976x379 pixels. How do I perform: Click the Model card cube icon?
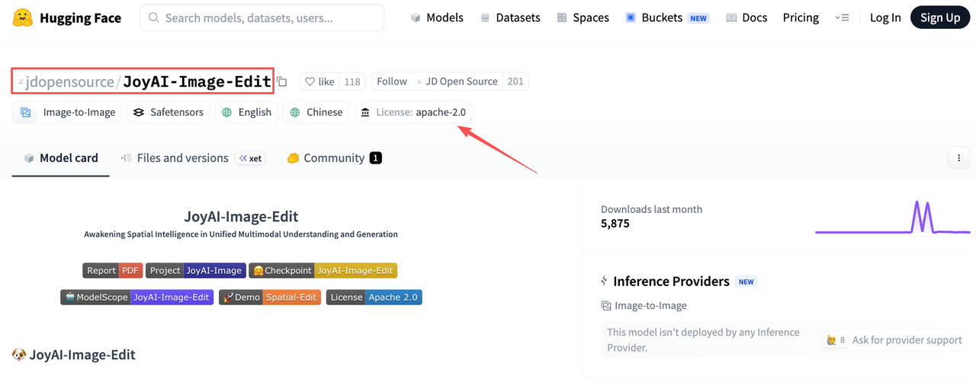point(29,158)
